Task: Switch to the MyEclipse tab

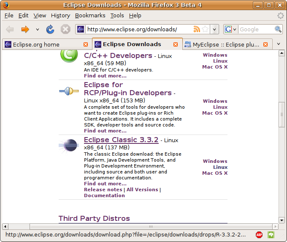Action: (x=227, y=44)
